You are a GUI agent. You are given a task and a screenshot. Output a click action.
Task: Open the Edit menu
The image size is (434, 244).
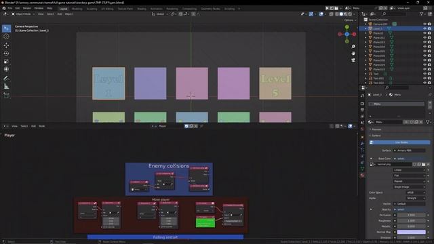coord(18,8)
